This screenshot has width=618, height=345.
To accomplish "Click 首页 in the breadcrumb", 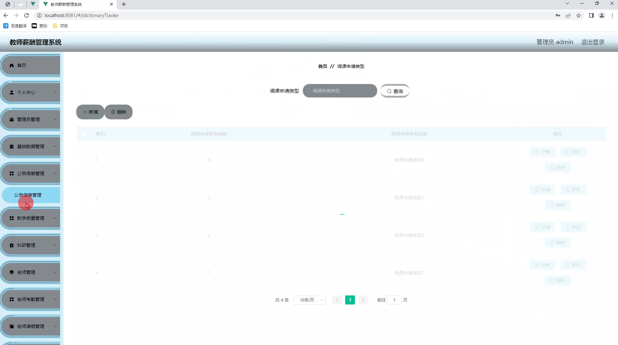I will click(x=323, y=66).
